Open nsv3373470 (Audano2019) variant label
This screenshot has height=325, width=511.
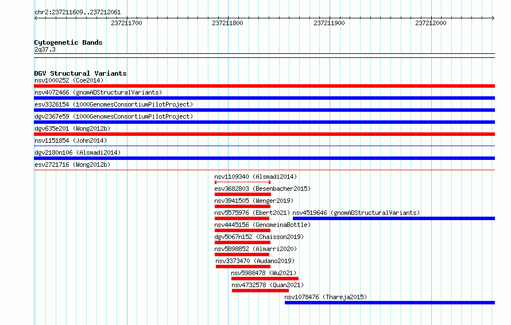[255, 261]
